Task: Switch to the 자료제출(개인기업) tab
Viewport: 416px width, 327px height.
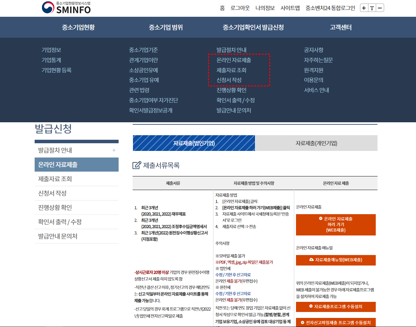Action: coord(316,143)
